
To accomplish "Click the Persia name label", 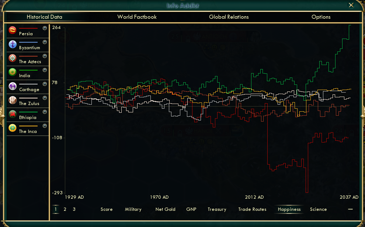I will pos(26,34).
